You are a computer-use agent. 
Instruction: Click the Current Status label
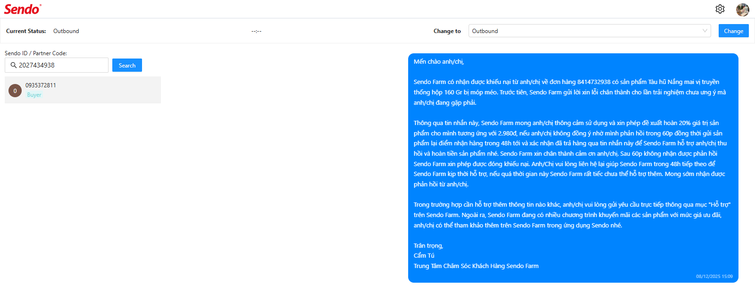tap(26, 31)
